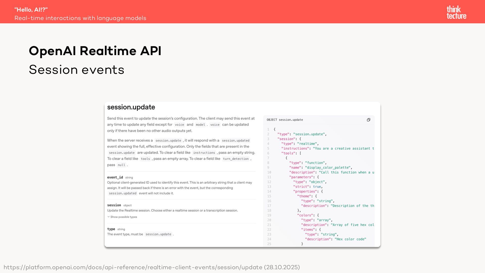Click the OBJECT session.update code header
Screen dimensions: 485x273
coord(285,120)
